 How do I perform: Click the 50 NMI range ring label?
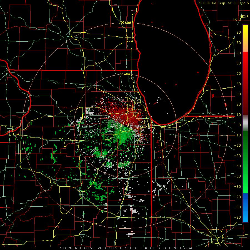click(x=125, y=74)
